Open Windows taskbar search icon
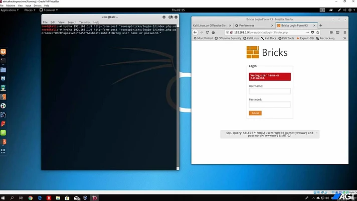This screenshot has height=201, width=357. tap(12, 198)
